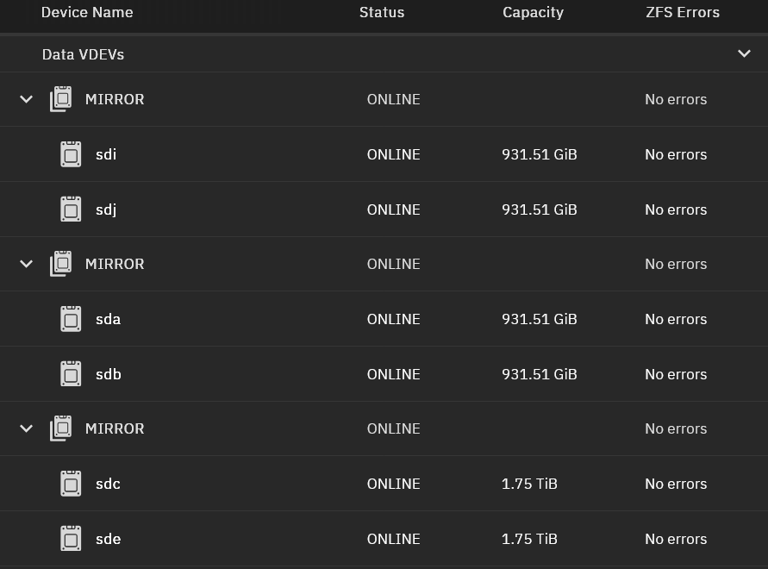Collapse the Data VDEVs section chevron

[x=744, y=53]
